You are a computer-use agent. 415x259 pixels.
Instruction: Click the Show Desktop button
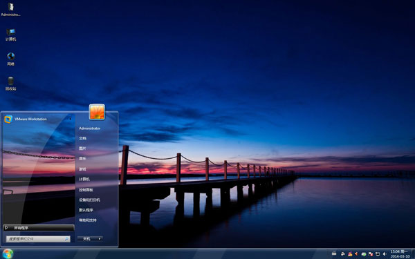click(413, 253)
